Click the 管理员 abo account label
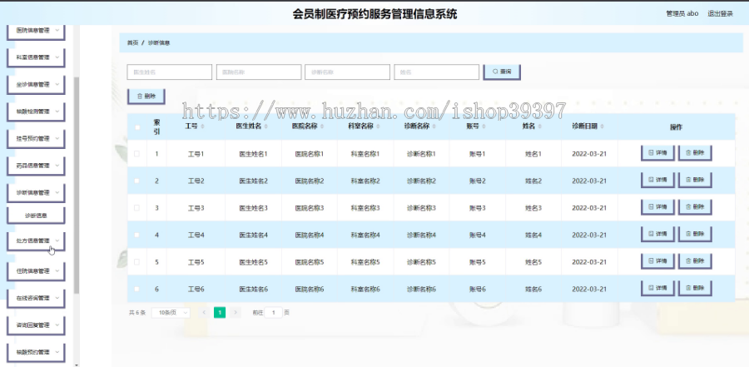The image size is (749, 367). tap(682, 14)
